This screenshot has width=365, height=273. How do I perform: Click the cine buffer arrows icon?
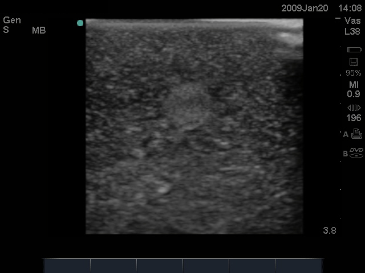coord(354,107)
